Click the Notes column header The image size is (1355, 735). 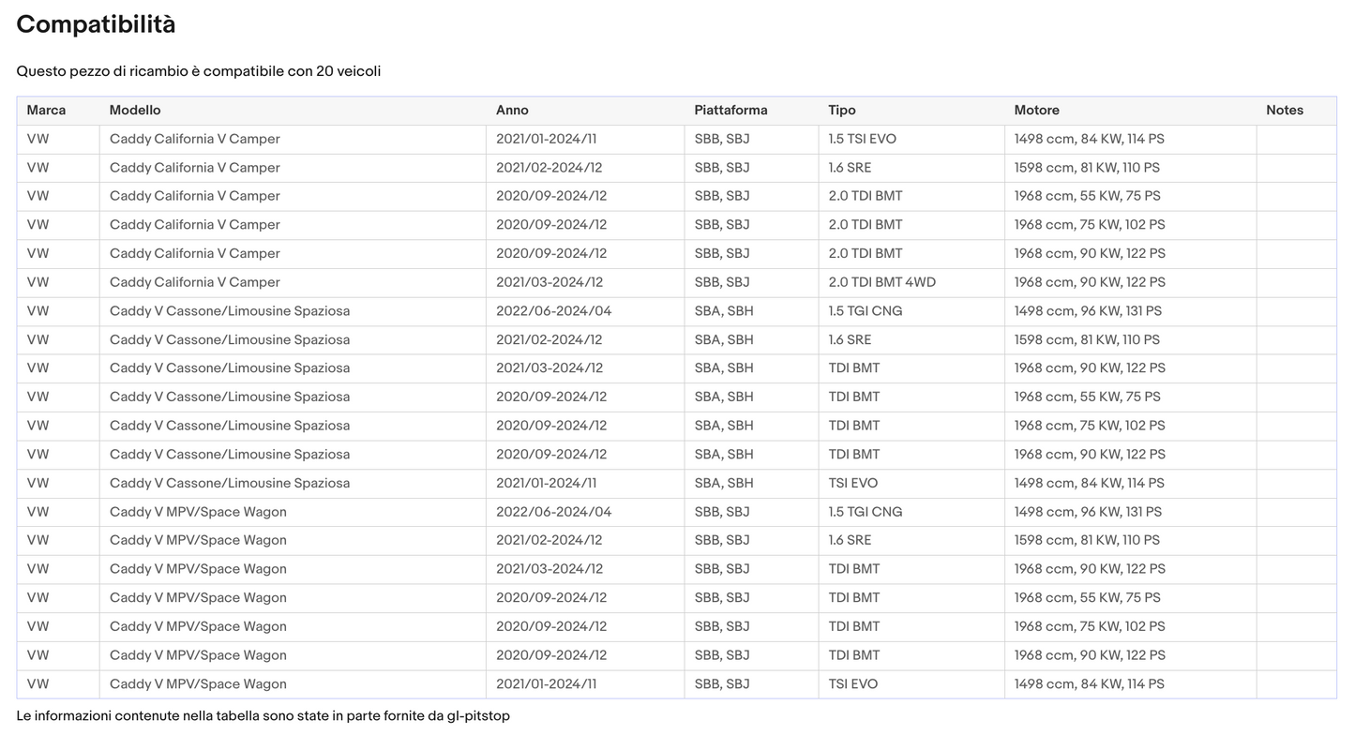(1284, 111)
